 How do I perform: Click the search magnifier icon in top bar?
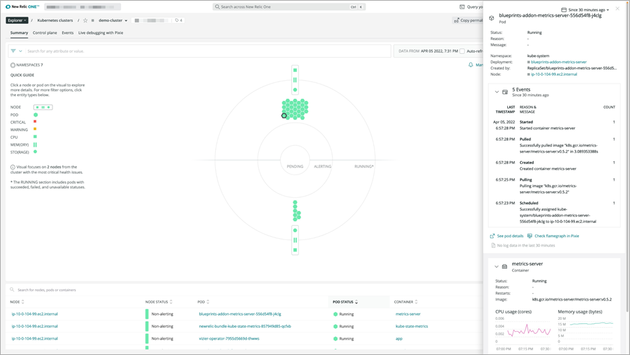pyautogui.click(x=217, y=7)
